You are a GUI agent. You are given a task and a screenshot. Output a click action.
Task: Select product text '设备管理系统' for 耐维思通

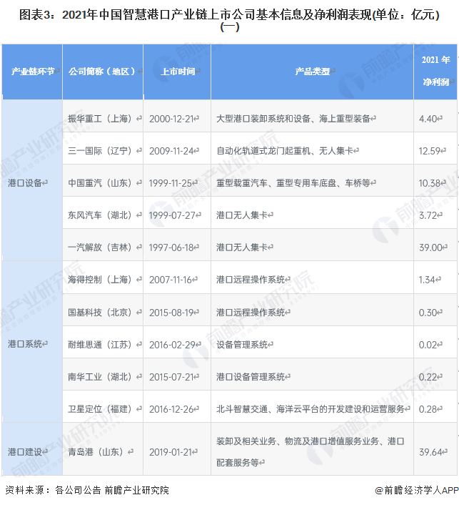(x=242, y=345)
